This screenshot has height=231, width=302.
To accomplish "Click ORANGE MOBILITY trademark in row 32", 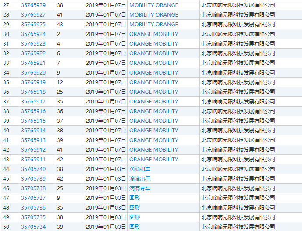I will (x=153, y=53).
